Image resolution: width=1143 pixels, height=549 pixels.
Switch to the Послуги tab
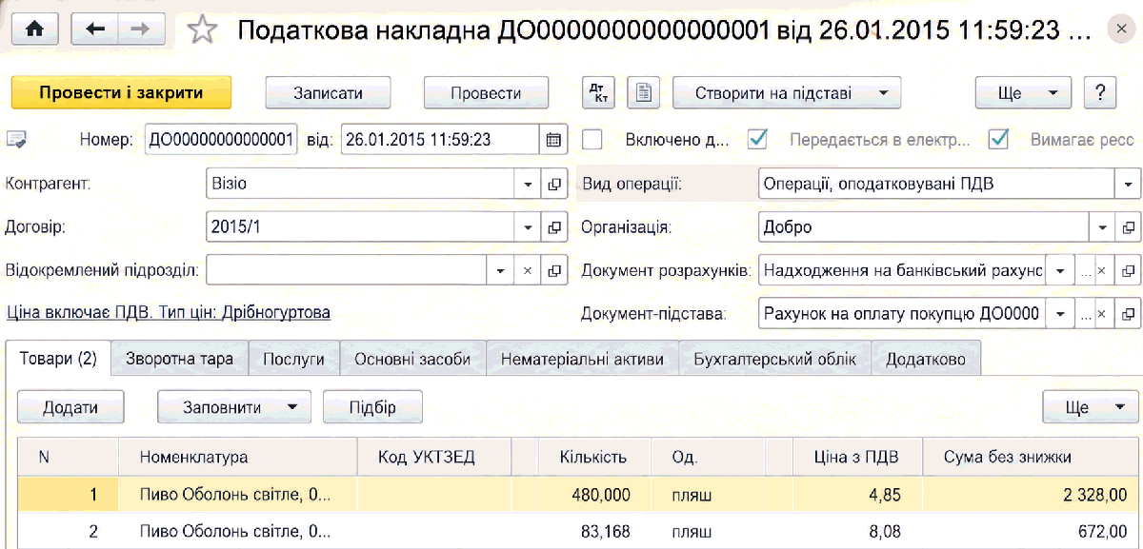(294, 360)
